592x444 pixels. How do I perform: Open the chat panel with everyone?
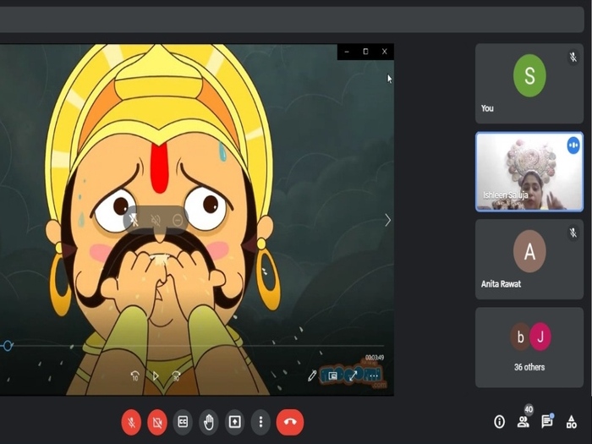[546, 421]
